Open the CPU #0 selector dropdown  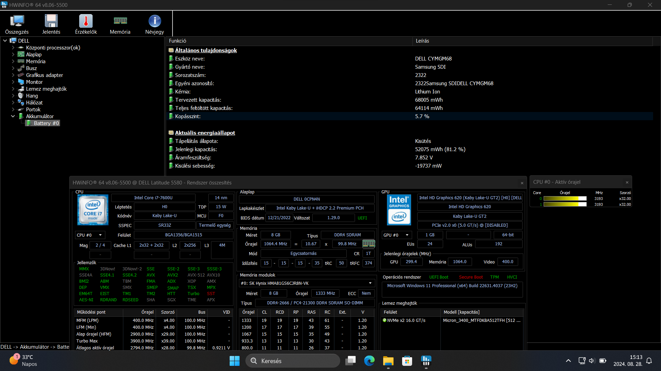point(90,235)
